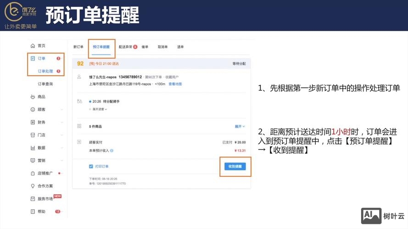
Task: Click the ¥20.00 paid amount
Action: coord(240,142)
